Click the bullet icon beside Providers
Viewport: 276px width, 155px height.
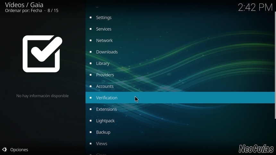[91, 75]
